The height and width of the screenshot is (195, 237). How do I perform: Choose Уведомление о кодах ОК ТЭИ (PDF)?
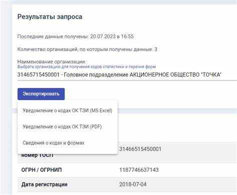tap(67, 126)
